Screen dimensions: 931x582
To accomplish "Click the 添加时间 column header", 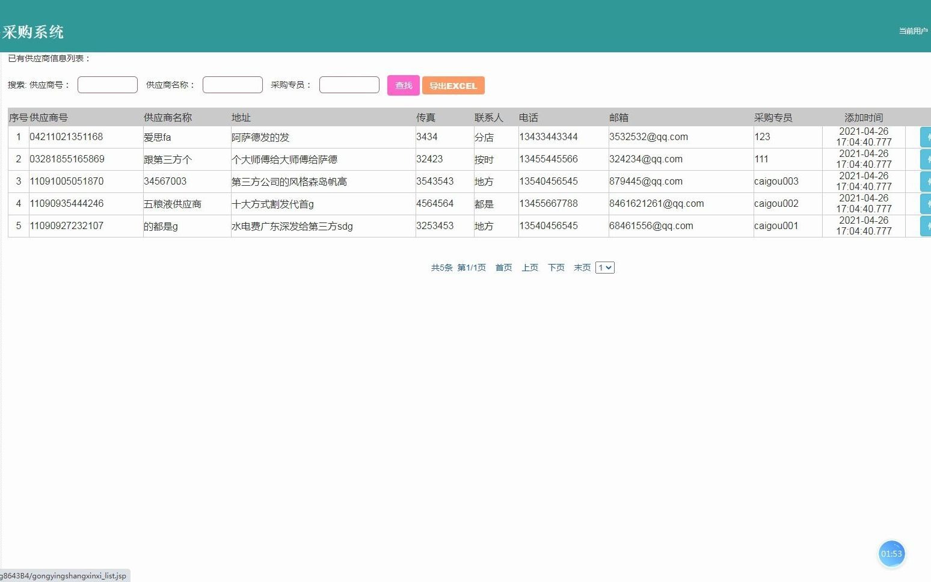I will 862,117.
